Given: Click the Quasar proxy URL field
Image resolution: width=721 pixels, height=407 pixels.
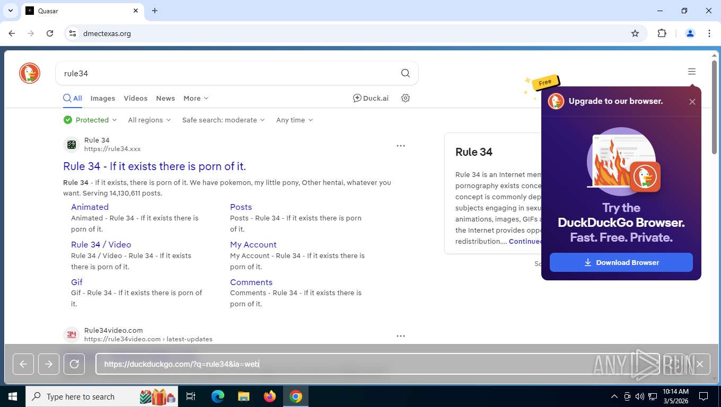Looking at the screenshot, I should pos(377,364).
